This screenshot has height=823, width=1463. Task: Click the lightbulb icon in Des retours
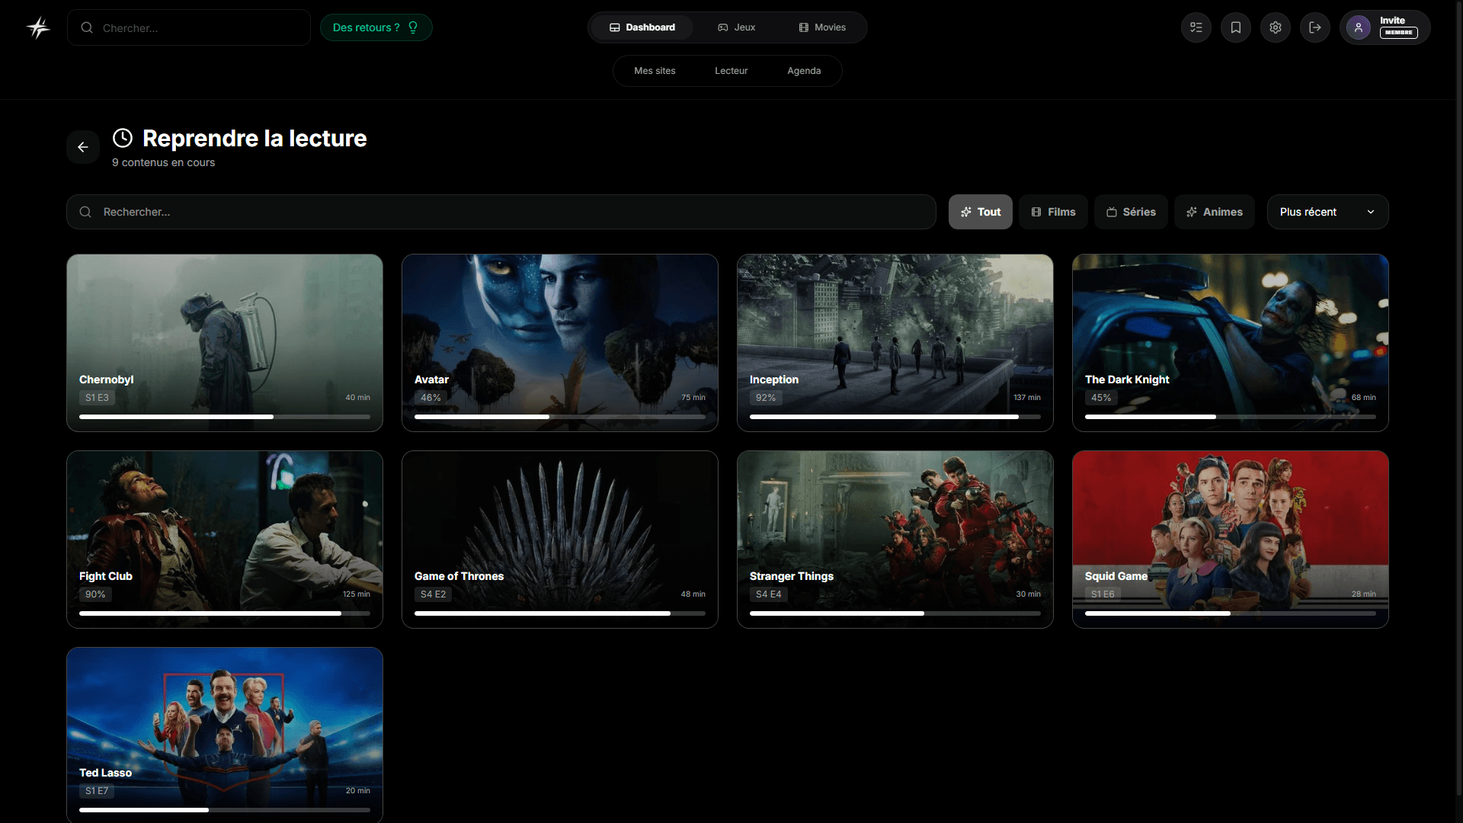[x=413, y=27]
